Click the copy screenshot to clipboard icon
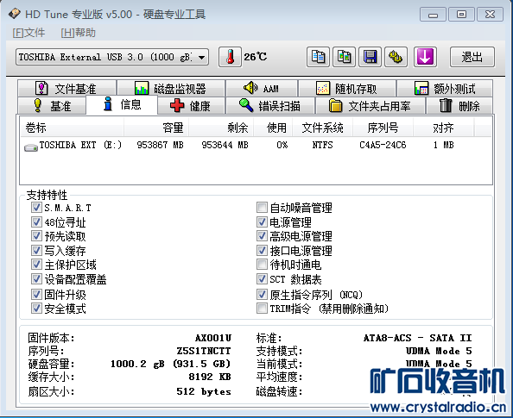 click(344, 57)
